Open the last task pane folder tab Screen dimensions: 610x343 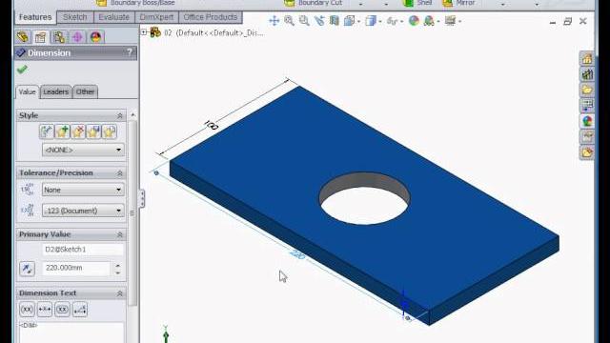tap(587, 152)
